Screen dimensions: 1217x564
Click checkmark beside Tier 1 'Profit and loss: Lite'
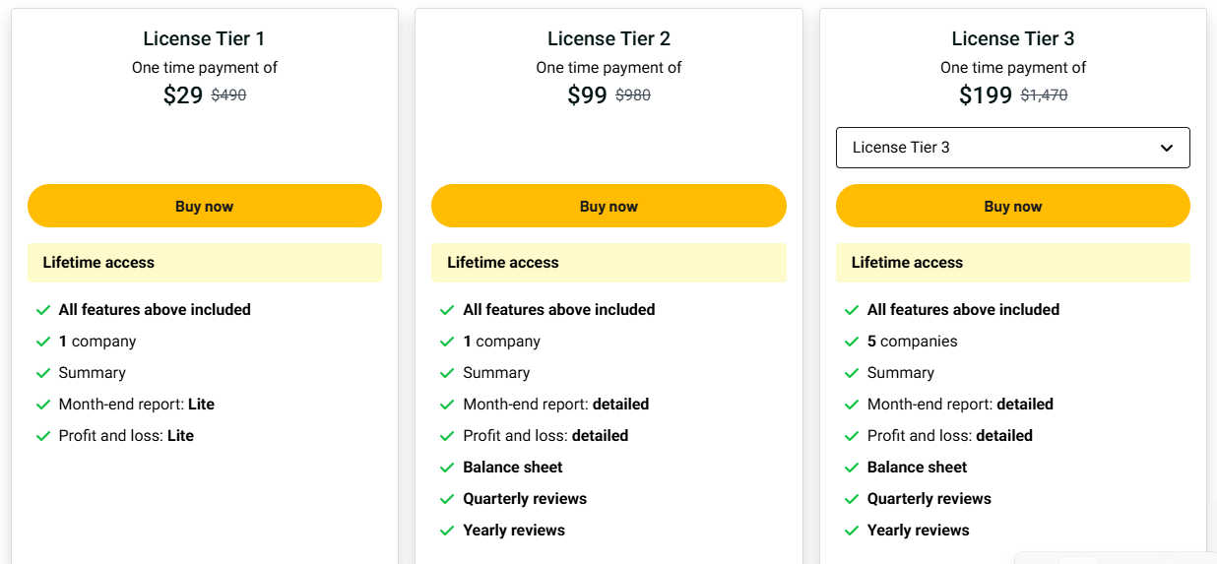[43, 436]
